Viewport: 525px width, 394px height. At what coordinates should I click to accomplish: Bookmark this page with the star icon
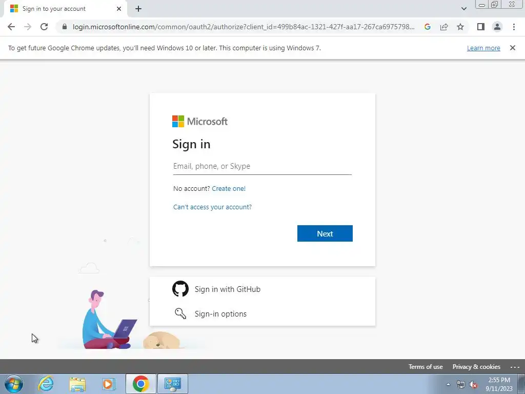pos(460,27)
